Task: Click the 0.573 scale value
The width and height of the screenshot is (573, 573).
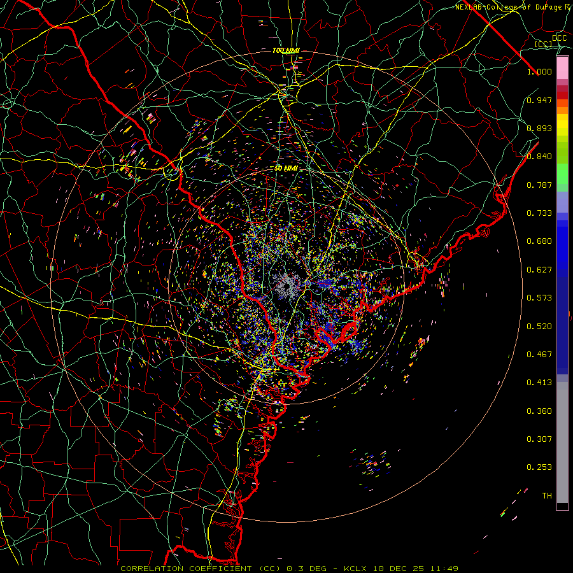Action: click(x=539, y=298)
